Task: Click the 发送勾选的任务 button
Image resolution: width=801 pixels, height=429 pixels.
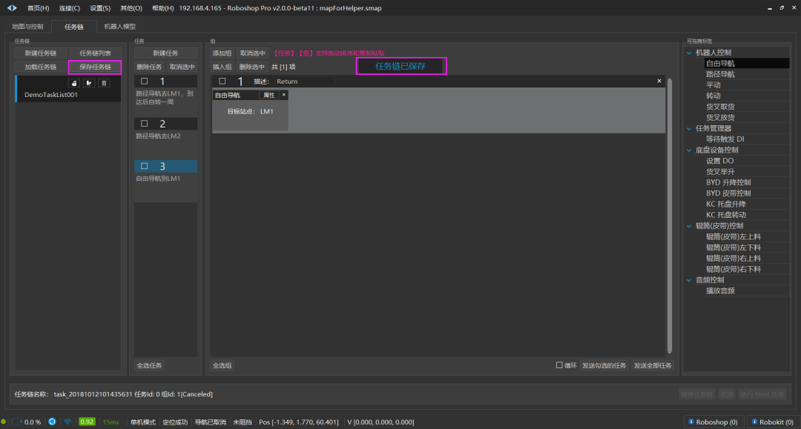Action: click(604, 365)
